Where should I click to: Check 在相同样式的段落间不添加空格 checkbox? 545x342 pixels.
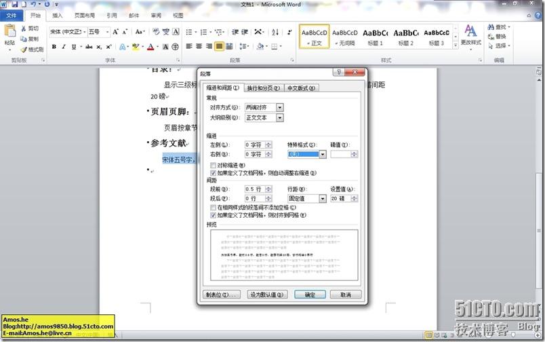213,208
